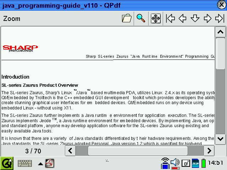
Task: Jump to the first page
Action: coord(170,18)
